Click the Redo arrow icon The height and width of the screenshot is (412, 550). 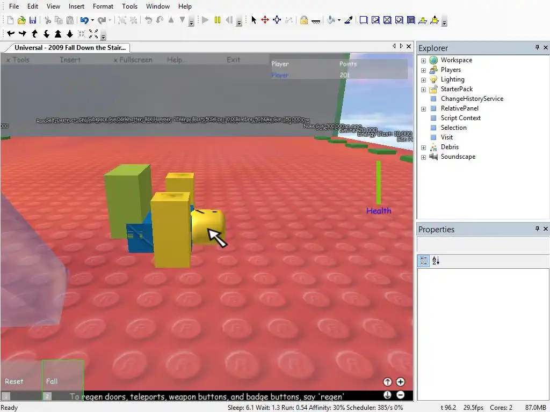(102, 20)
